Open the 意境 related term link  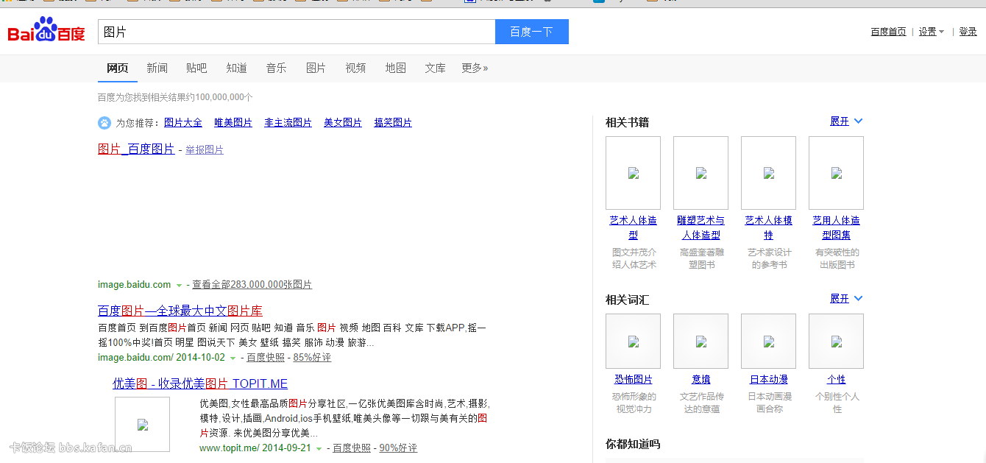click(x=701, y=380)
